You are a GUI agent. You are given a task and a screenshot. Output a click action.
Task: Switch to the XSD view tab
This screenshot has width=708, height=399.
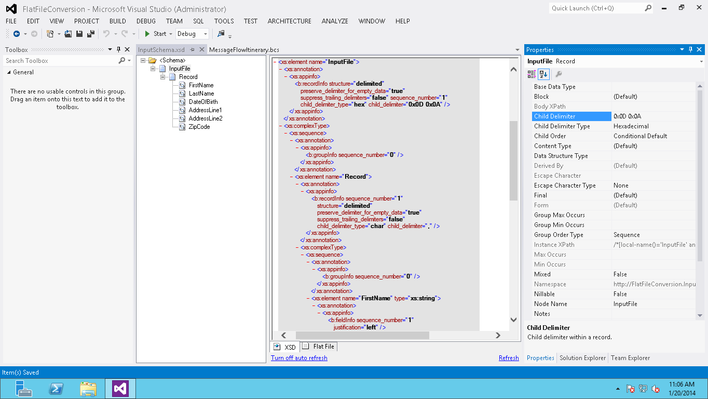(285, 347)
